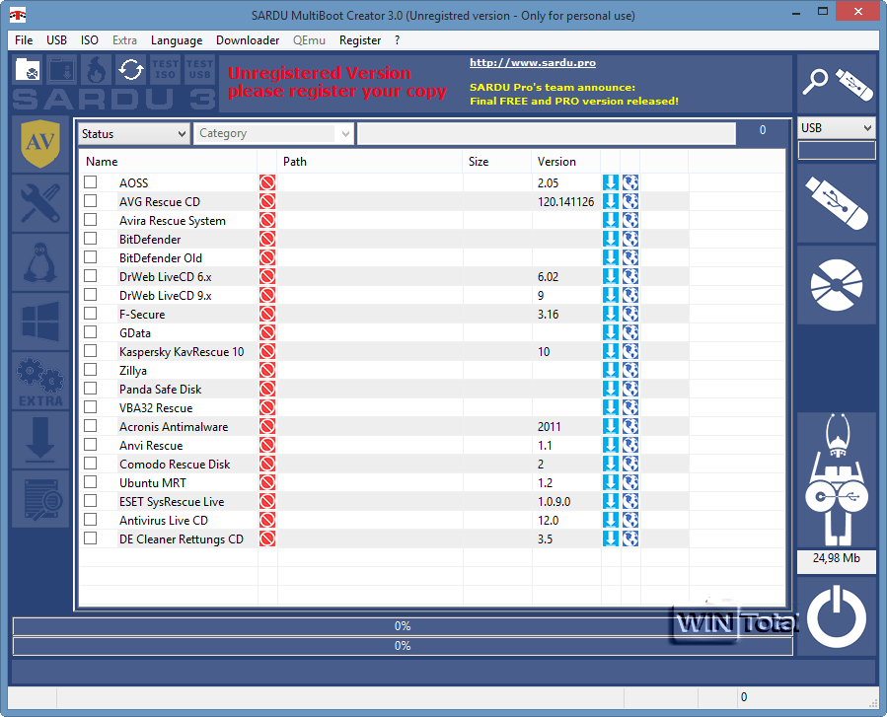Select the Windows category icon
887x717 pixels.
[39, 322]
